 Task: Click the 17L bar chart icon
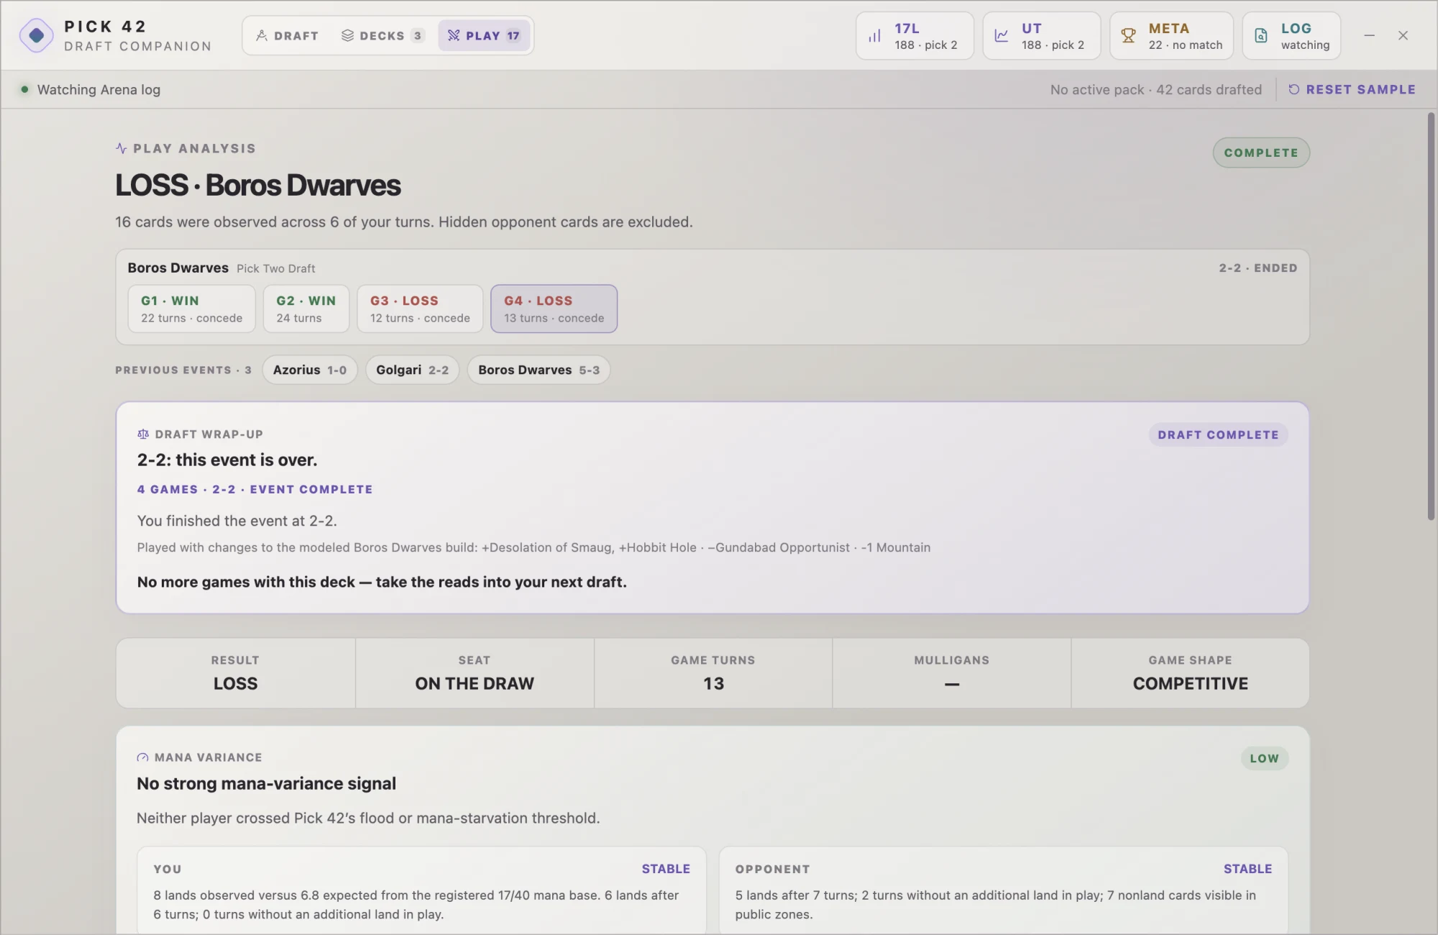pyautogui.click(x=874, y=36)
